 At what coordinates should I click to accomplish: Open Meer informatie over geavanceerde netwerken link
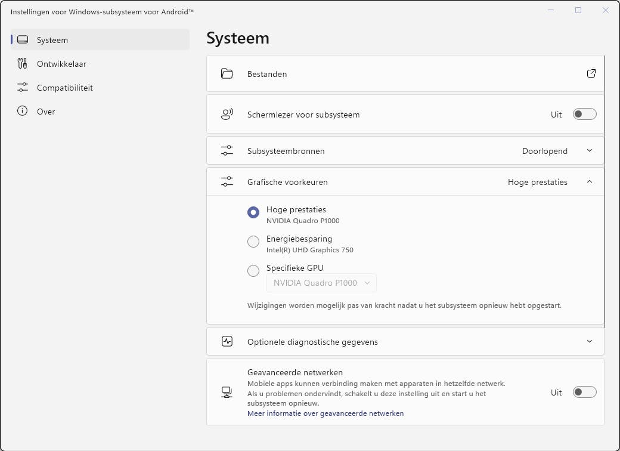pos(325,413)
